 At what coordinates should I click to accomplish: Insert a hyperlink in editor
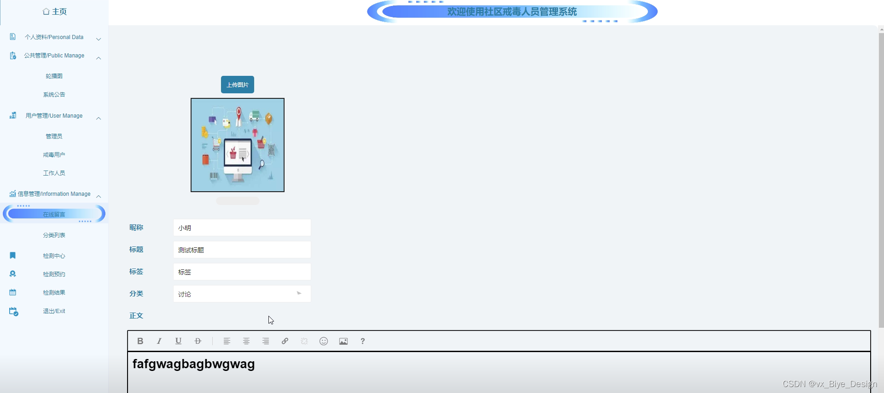point(285,341)
